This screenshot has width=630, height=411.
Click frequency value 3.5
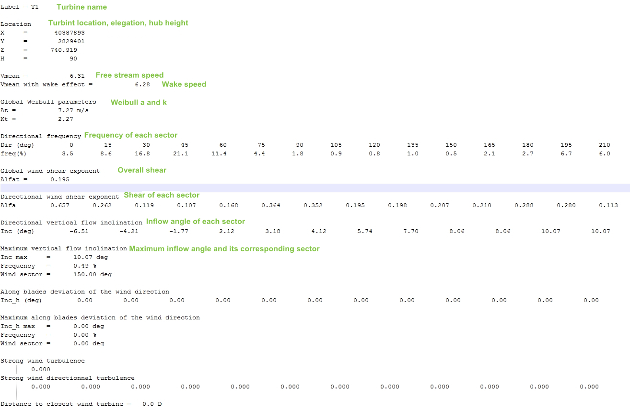coord(68,153)
